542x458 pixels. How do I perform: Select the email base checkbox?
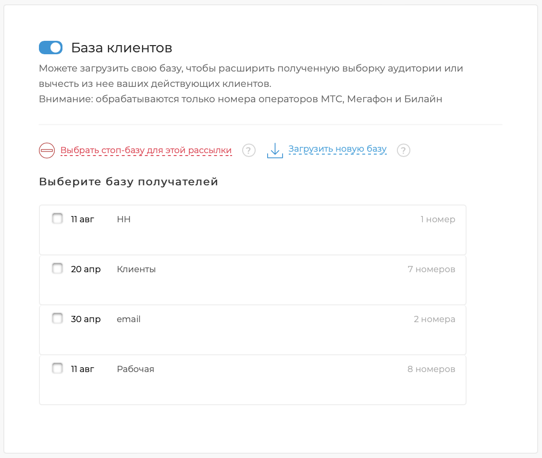57,319
